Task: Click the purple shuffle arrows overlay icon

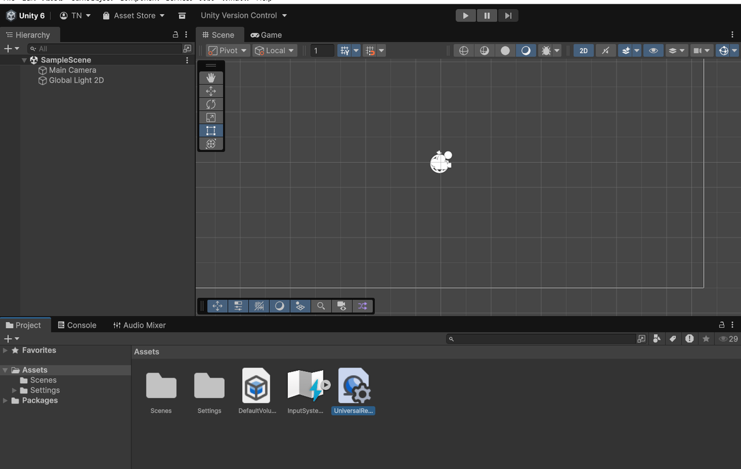Action: click(x=362, y=306)
